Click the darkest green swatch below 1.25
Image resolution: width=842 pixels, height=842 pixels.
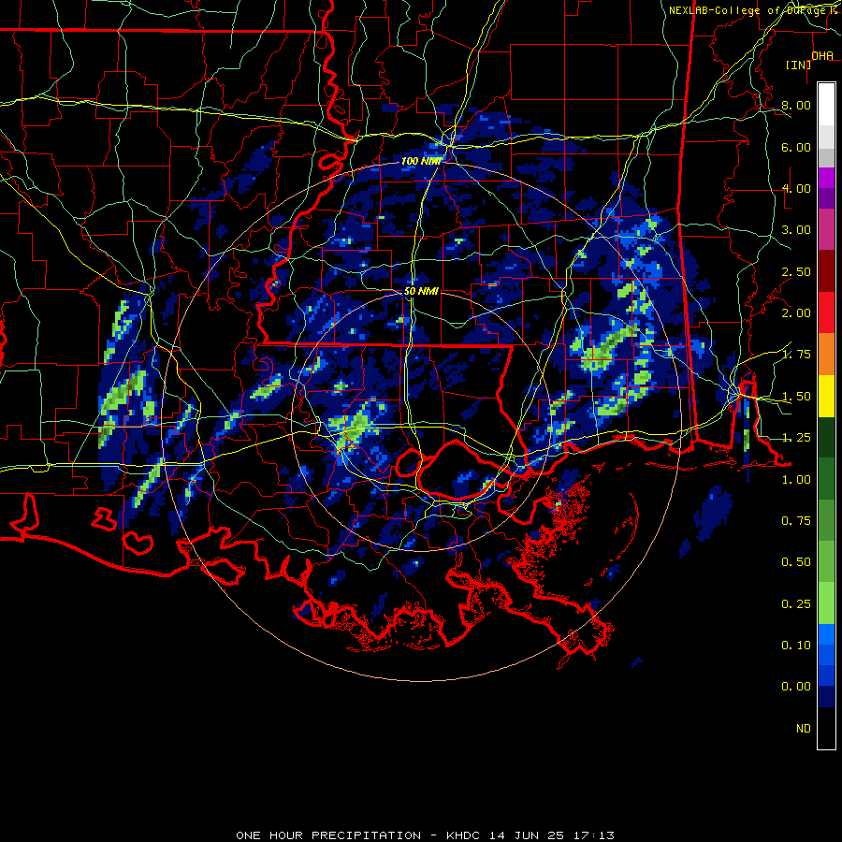tap(826, 438)
